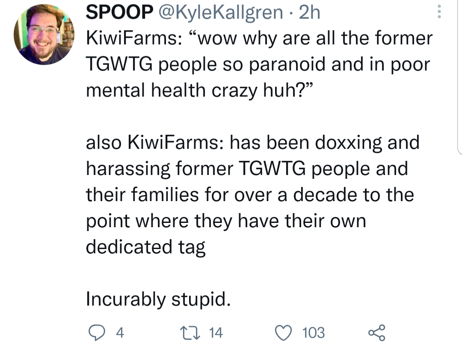Open the SPOOP display name profile
This screenshot has width=462, height=356.
coord(119,12)
